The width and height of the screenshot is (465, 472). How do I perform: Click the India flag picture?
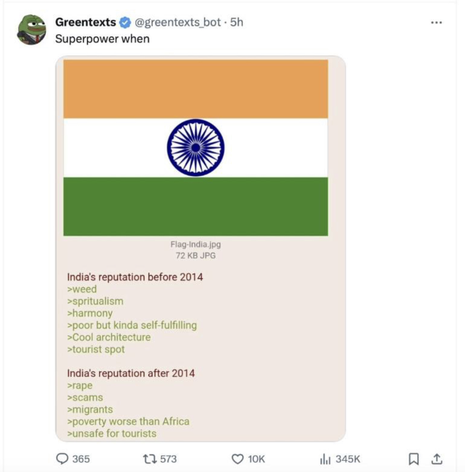(x=196, y=148)
